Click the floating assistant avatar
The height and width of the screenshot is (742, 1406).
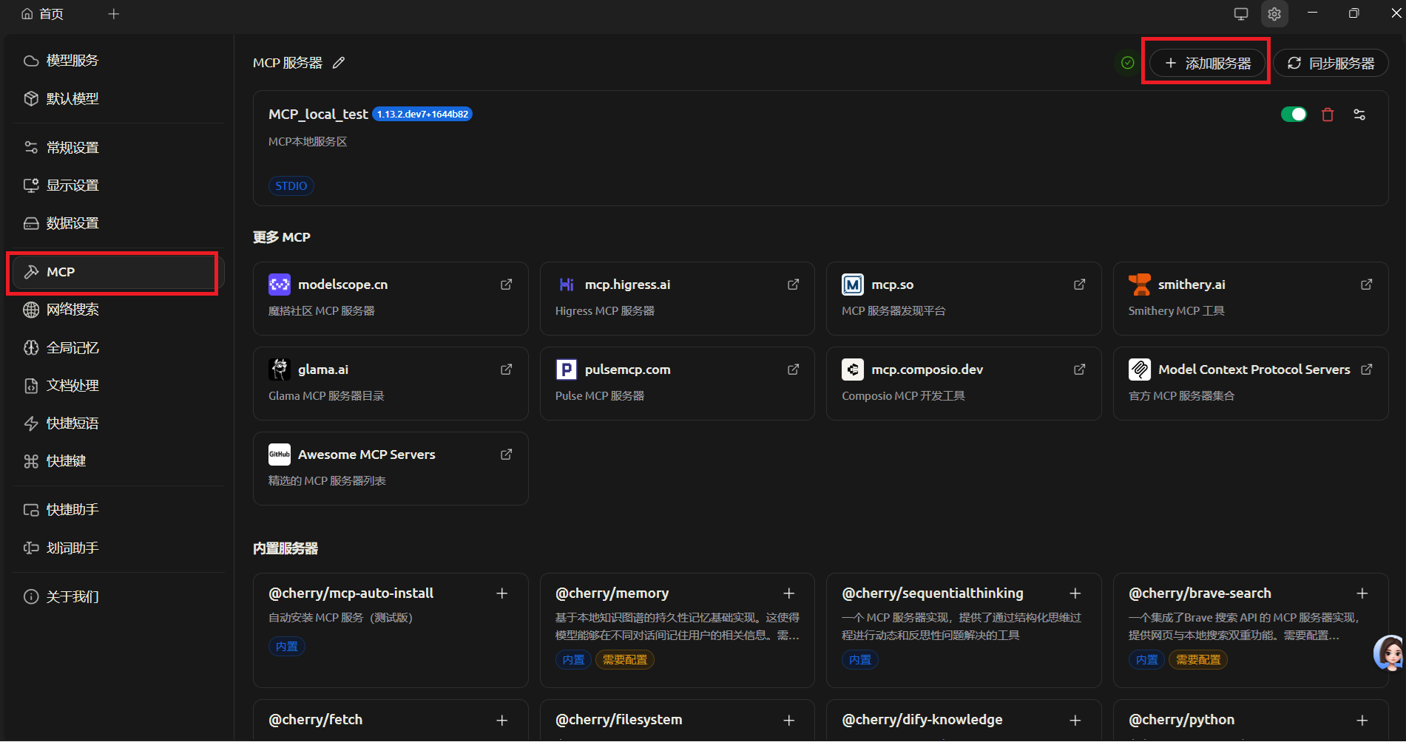pyautogui.click(x=1388, y=653)
